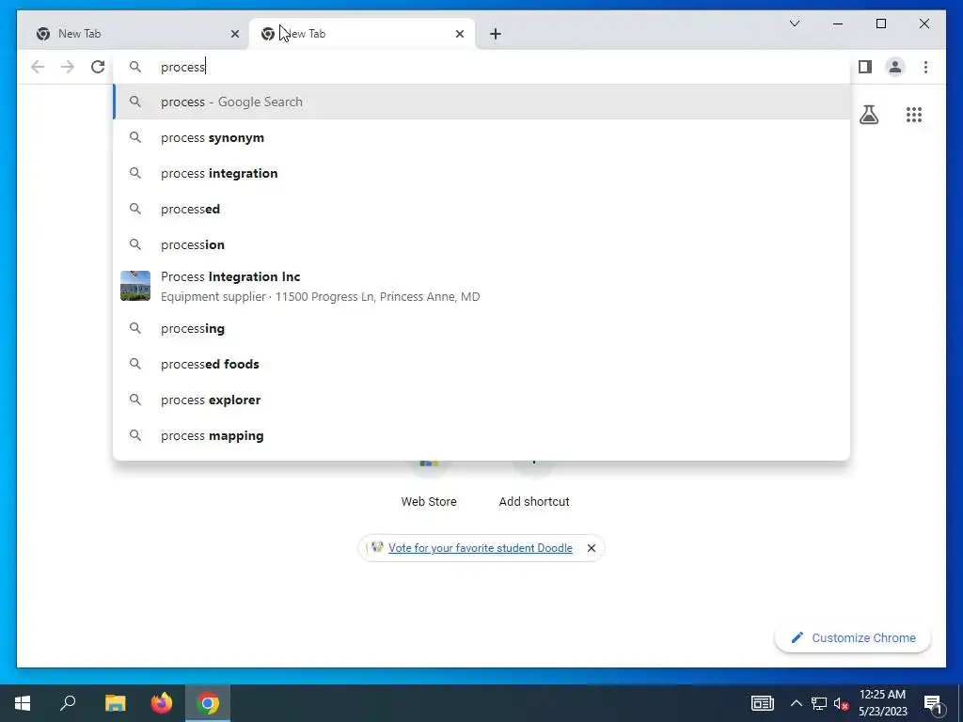This screenshot has width=963, height=722.
Task: Open File Explorer from taskbar
Action: click(115, 703)
